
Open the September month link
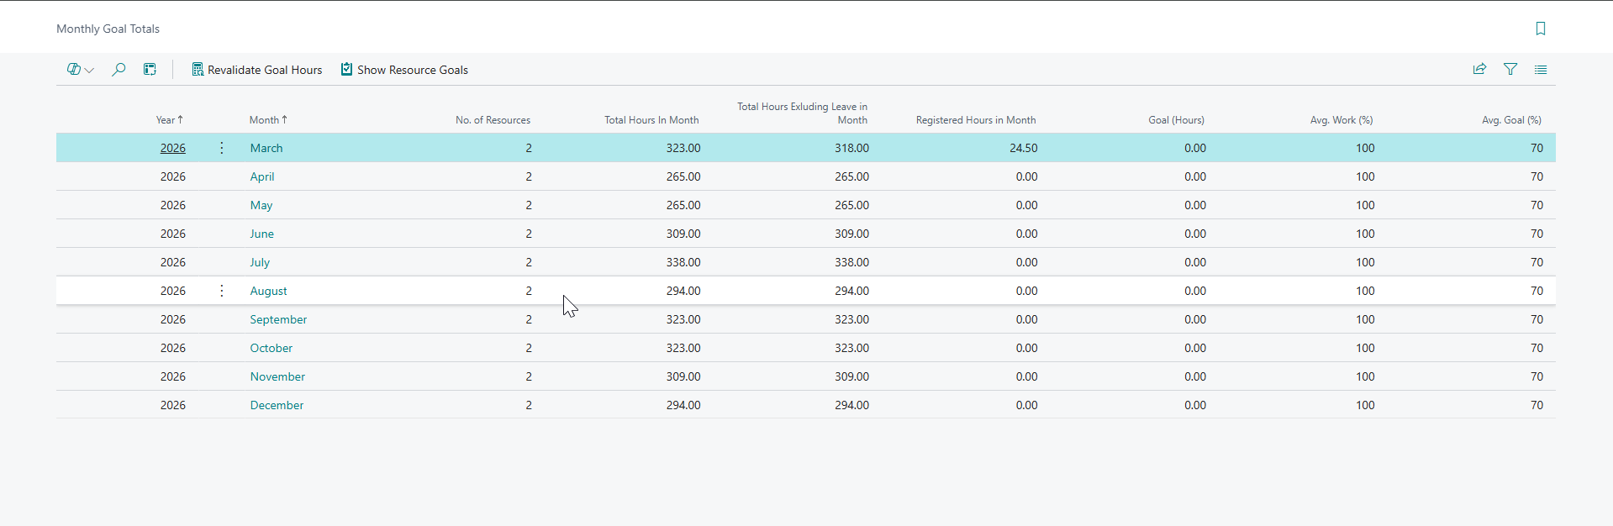[278, 319]
